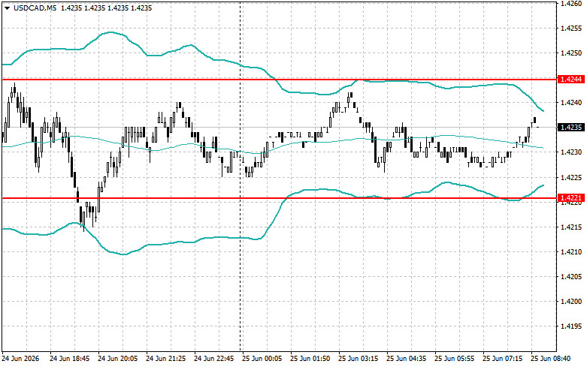Image resolution: width=587 pixels, height=367 pixels.
Task: Select the vertical dashed day separator line
Action: pyautogui.click(x=241, y=176)
